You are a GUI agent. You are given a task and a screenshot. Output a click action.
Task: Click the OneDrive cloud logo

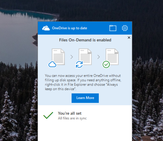pyautogui.click(x=46, y=28)
